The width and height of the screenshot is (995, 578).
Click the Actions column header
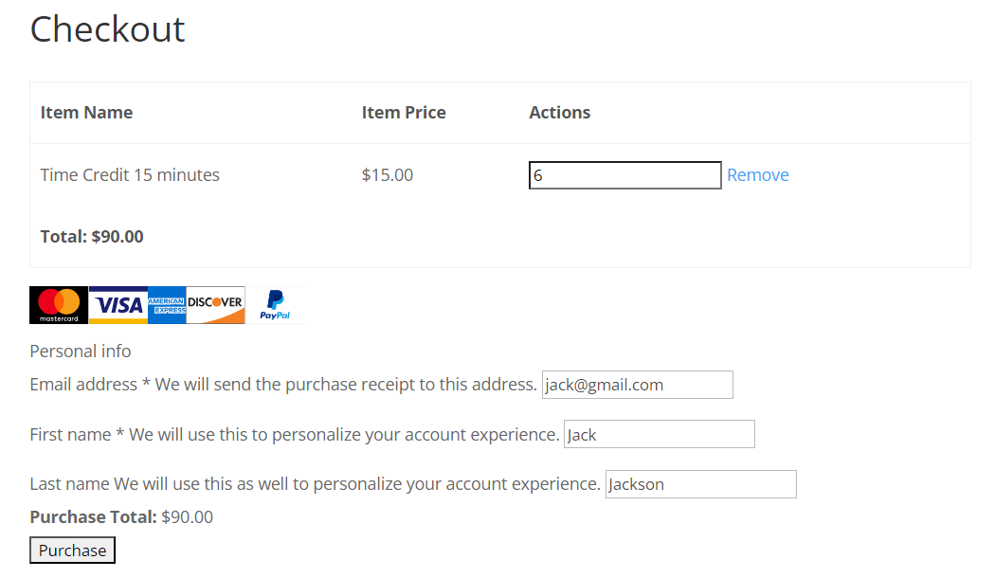coord(559,113)
